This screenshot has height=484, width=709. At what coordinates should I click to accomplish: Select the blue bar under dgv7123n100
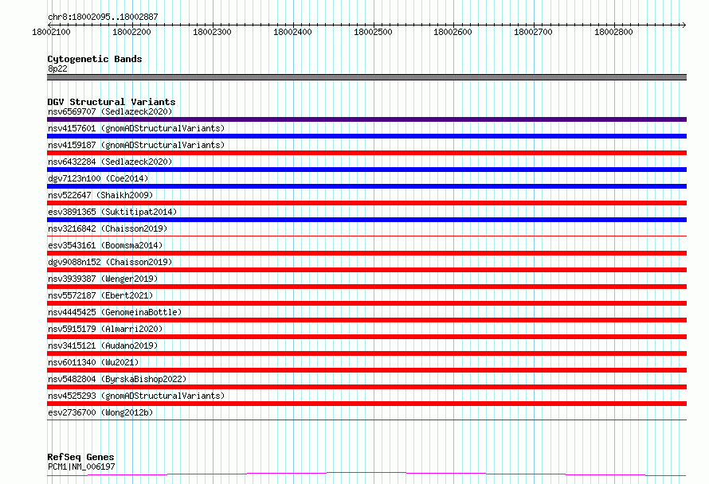pos(366,186)
